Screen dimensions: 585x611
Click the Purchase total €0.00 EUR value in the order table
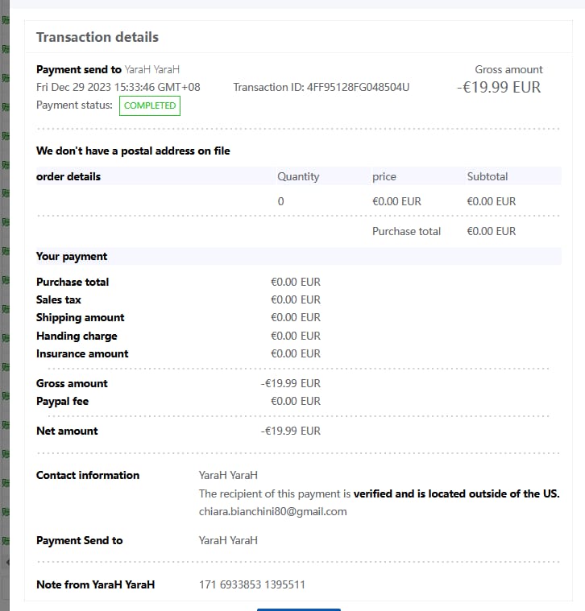click(492, 232)
